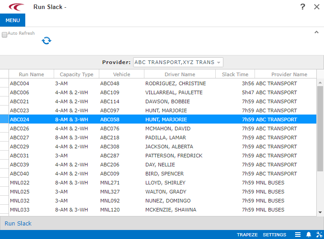Image resolution: width=324 pixels, height=239 pixels.
Task: Click the blue refresh icon
Action: point(46,41)
